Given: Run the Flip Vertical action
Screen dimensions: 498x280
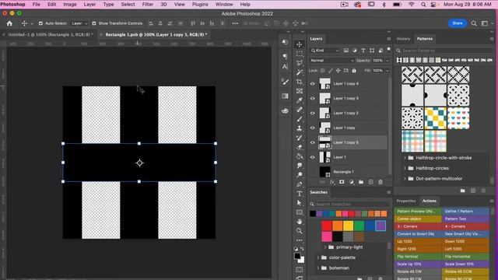Looking at the screenshot, I should coord(418,257).
